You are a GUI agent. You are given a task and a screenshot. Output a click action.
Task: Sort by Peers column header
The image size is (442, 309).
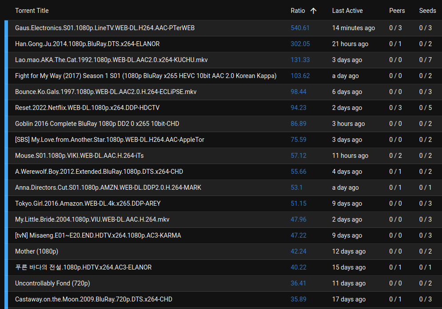click(397, 11)
